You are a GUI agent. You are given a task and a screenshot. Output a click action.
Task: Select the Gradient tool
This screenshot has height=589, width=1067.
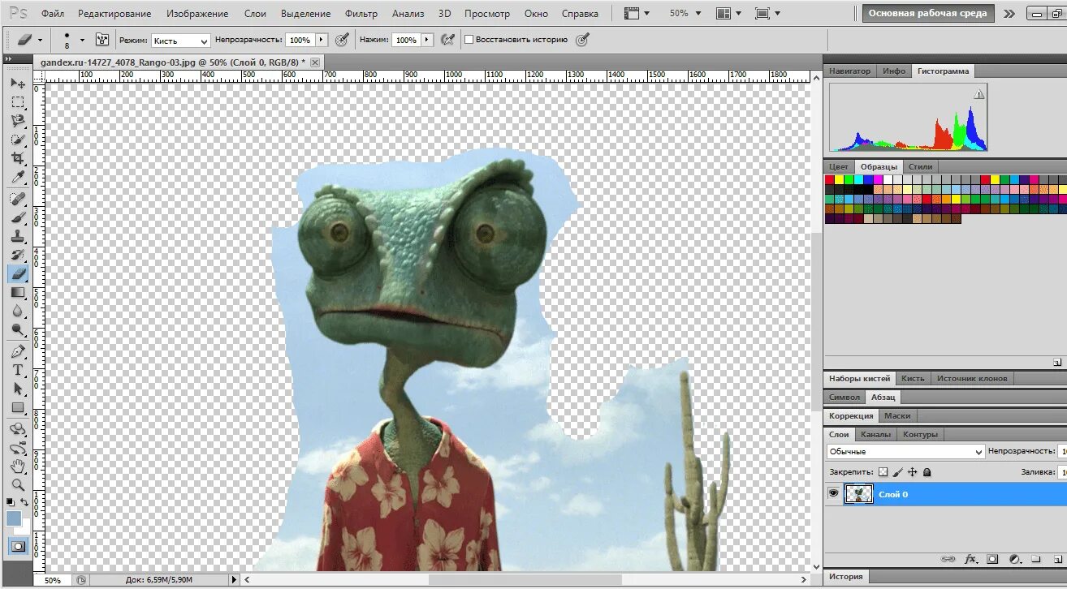18,292
